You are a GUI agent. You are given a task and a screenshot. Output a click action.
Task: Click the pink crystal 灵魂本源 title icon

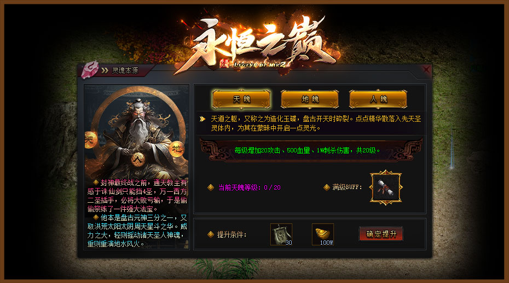[x=90, y=70]
